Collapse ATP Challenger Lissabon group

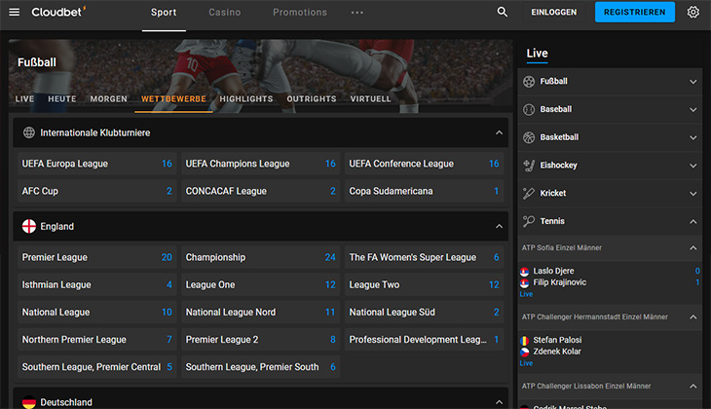pyautogui.click(x=692, y=387)
